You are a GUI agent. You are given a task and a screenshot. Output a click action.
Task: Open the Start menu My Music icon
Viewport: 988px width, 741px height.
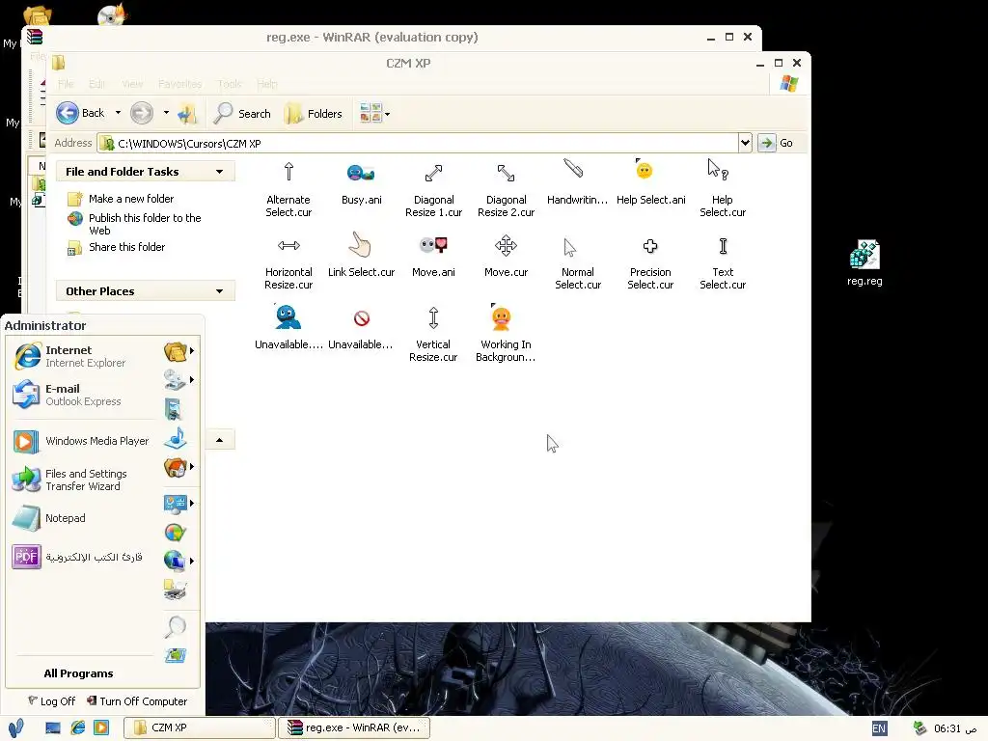pos(176,438)
